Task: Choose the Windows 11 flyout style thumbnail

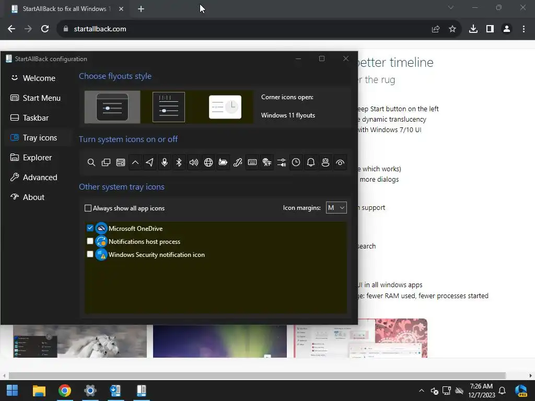Action: (112, 107)
